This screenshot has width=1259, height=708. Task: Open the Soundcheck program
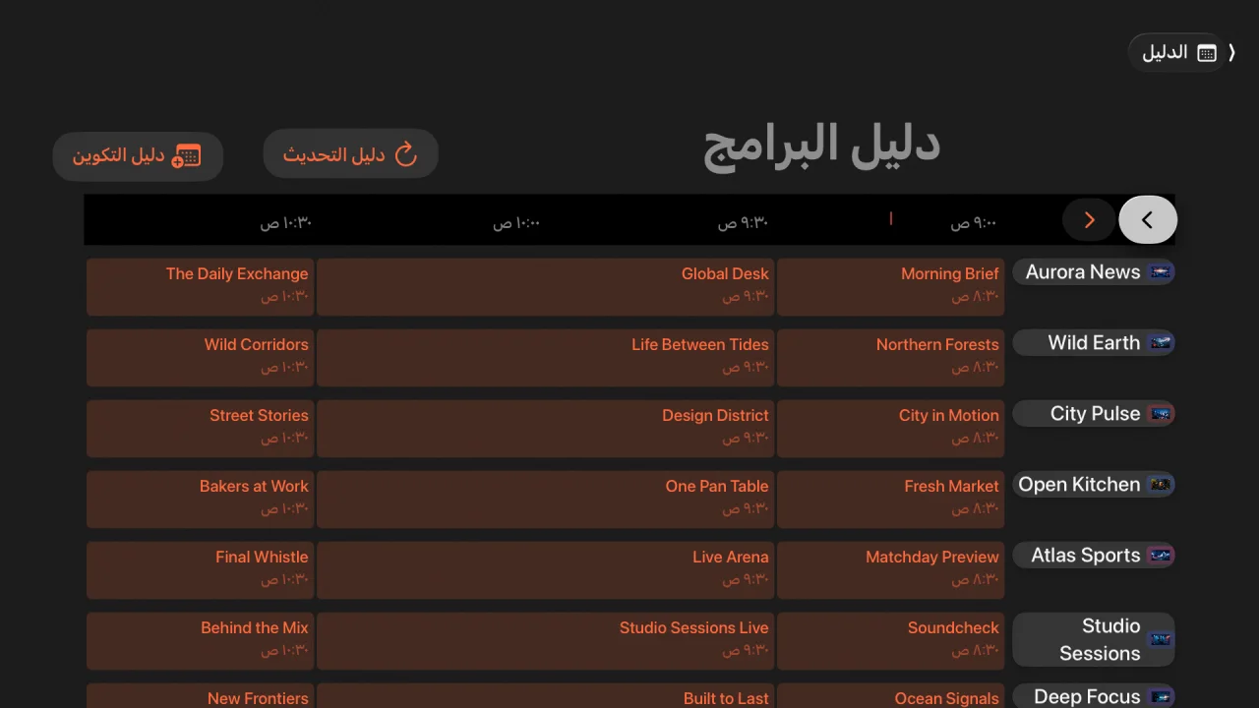(x=891, y=641)
